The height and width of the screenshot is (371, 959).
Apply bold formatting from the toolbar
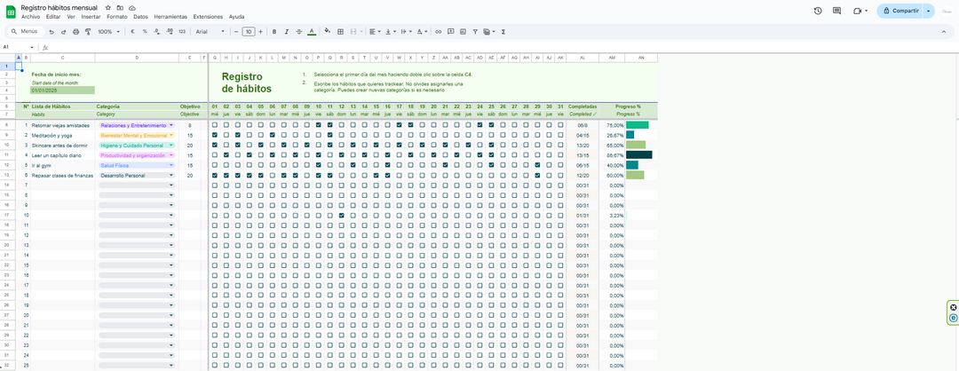(x=274, y=31)
